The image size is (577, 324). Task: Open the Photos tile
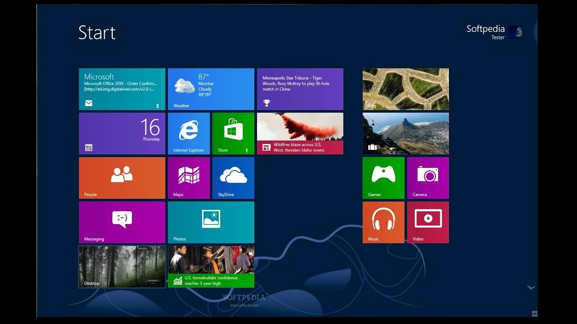click(211, 222)
